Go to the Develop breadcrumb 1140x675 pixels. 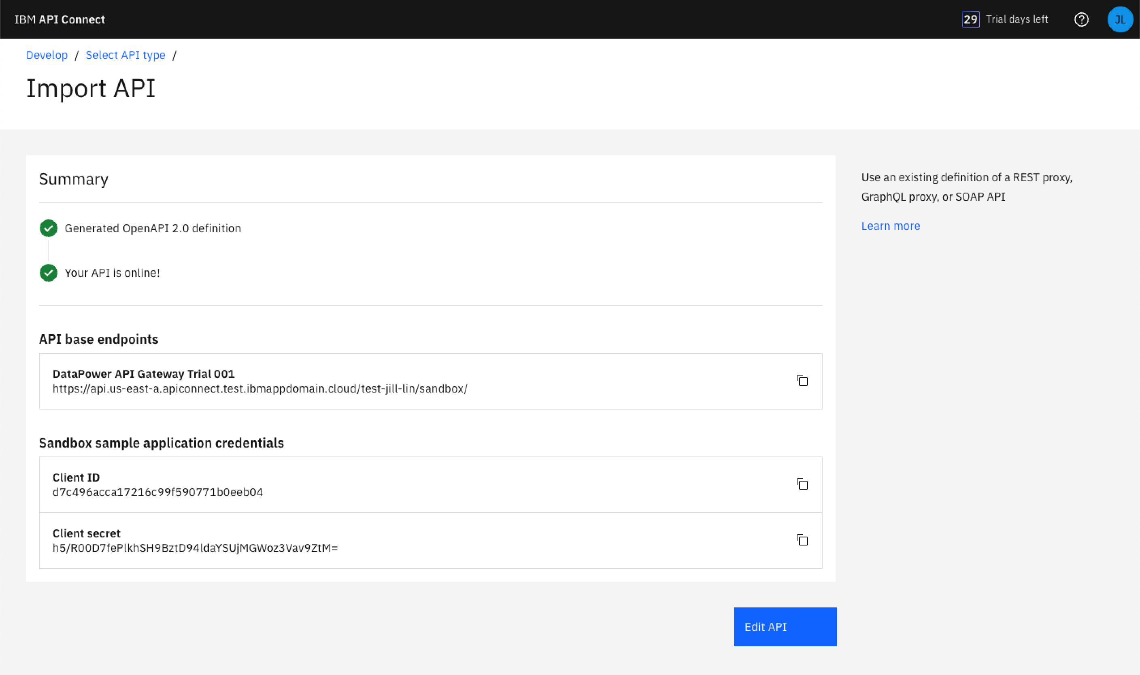click(x=47, y=55)
